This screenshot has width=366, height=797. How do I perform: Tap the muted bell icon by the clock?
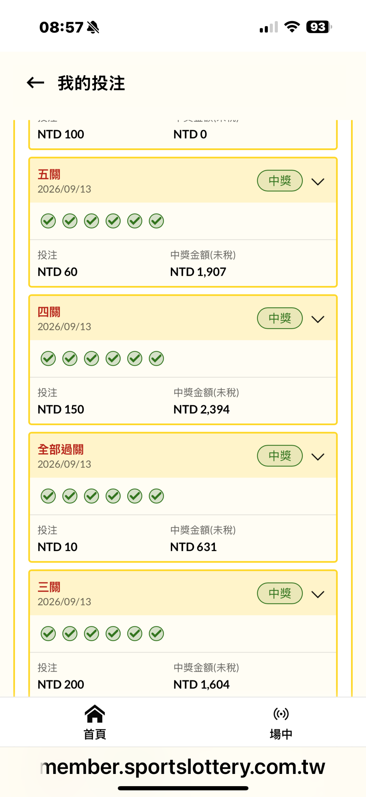(x=93, y=27)
